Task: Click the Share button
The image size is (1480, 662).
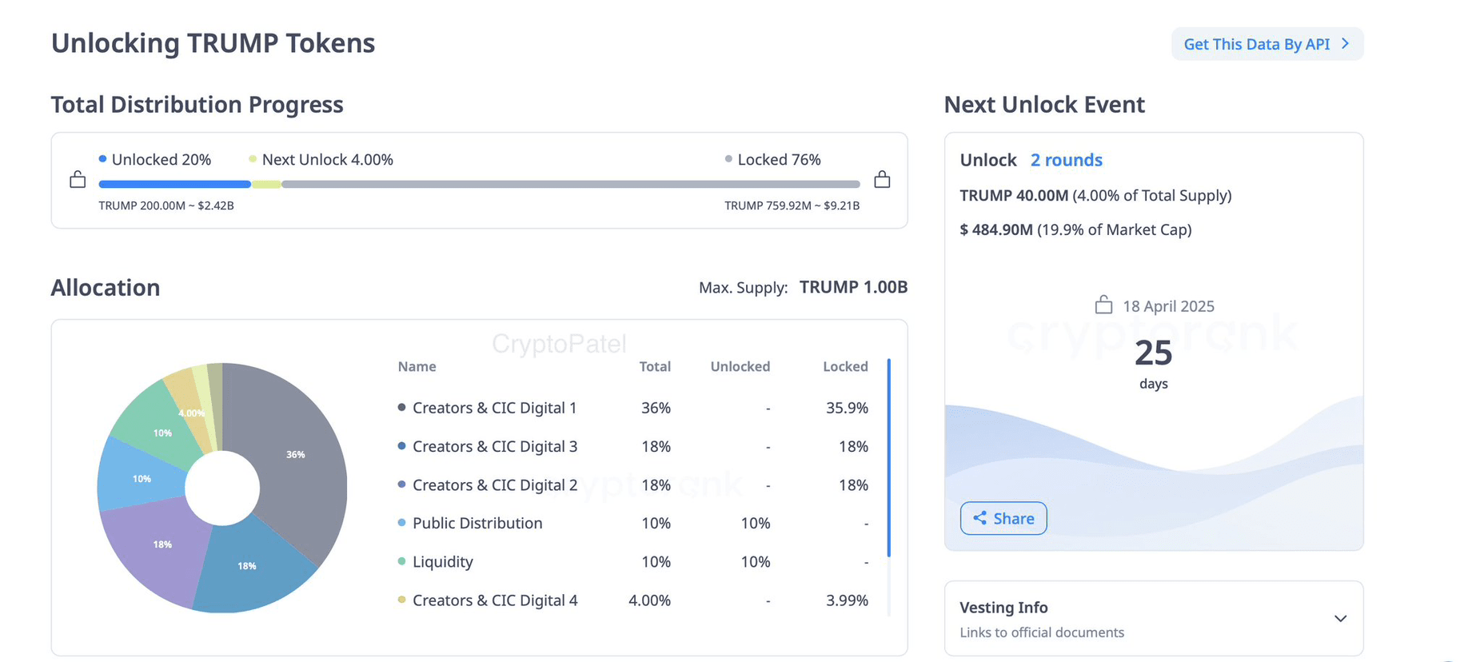Action: click(x=1003, y=518)
